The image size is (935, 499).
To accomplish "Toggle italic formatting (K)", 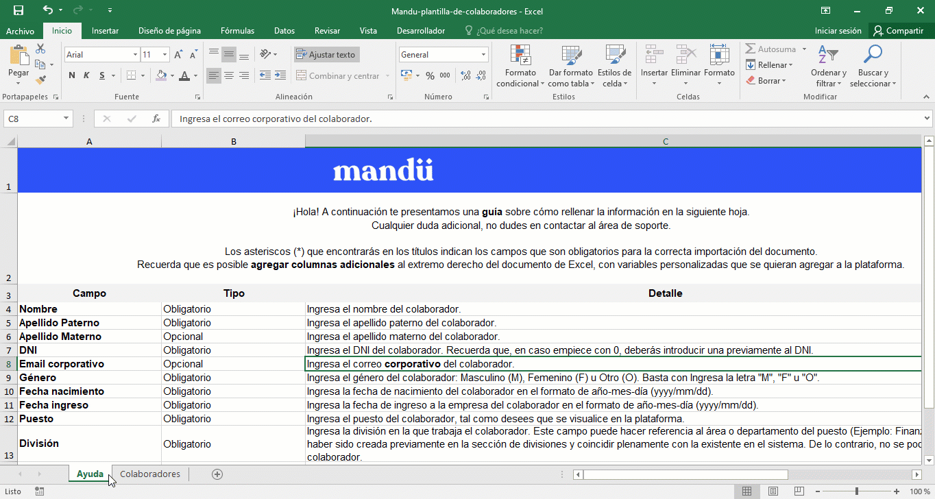I will tap(87, 75).
